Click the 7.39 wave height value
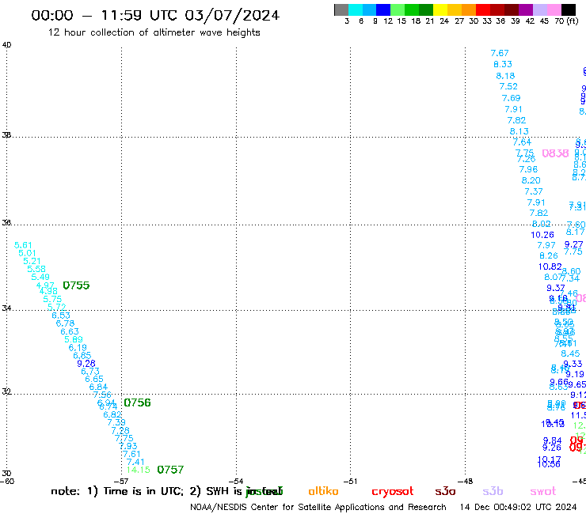This screenshot has height=514, width=586. (x=116, y=422)
